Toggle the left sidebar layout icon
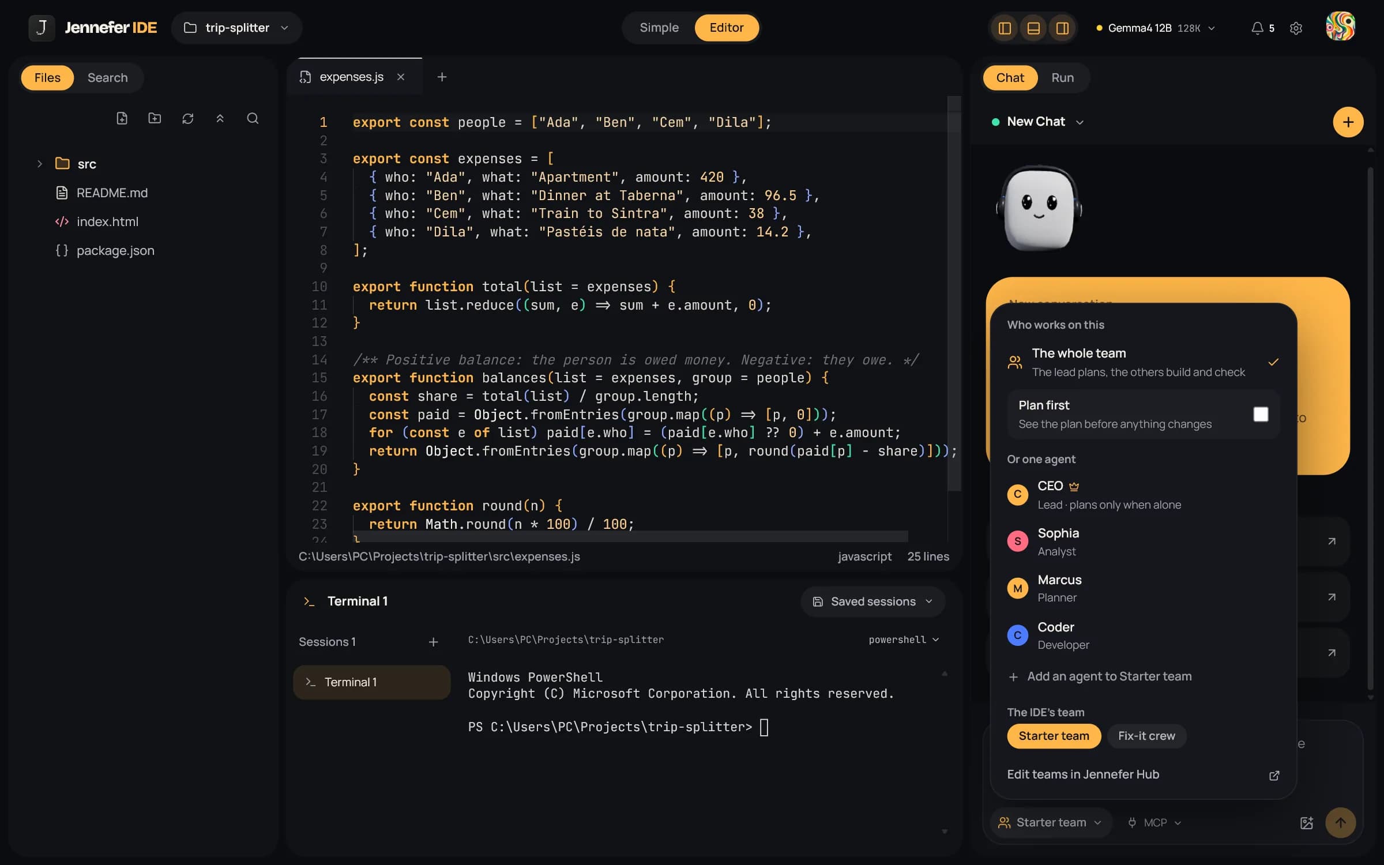The image size is (1384, 865). 1005,28
